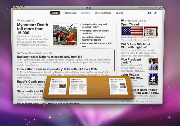Screen dimensions: 180x126
Task: Switch to the Science tab
Action: pos(85,13)
